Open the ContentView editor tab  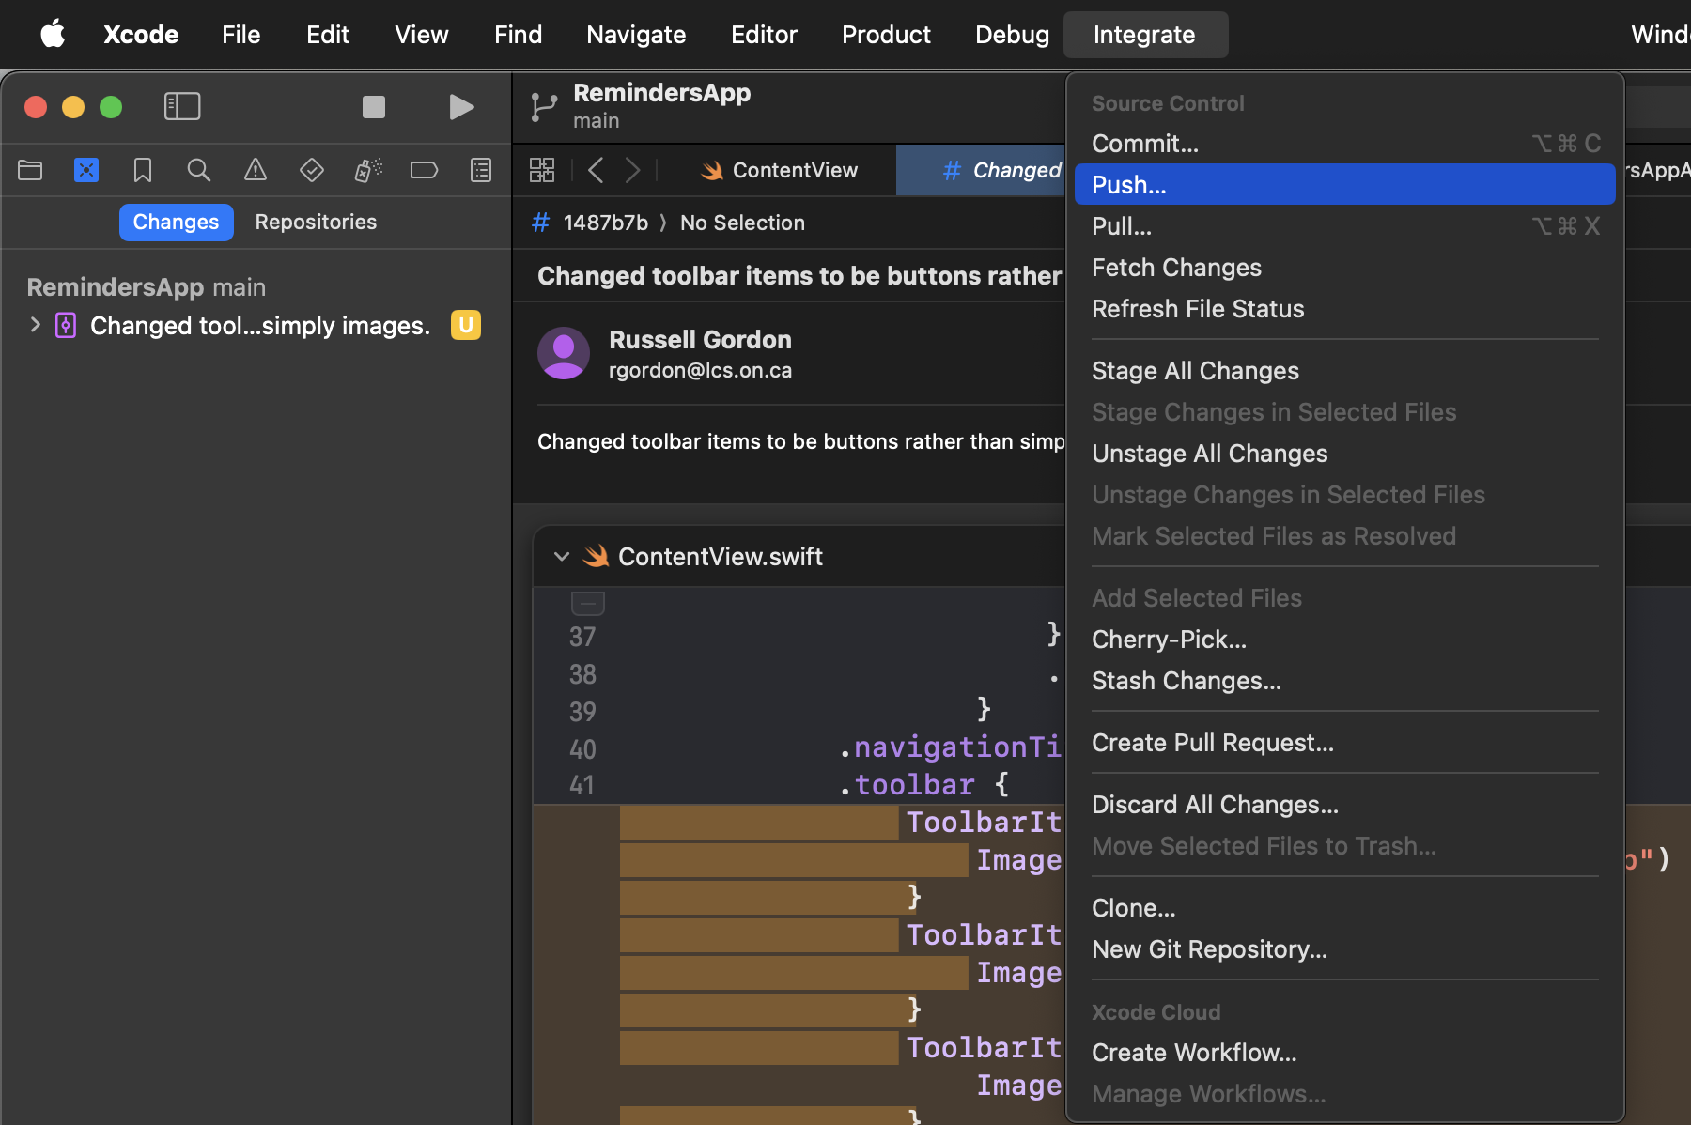tap(779, 170)
